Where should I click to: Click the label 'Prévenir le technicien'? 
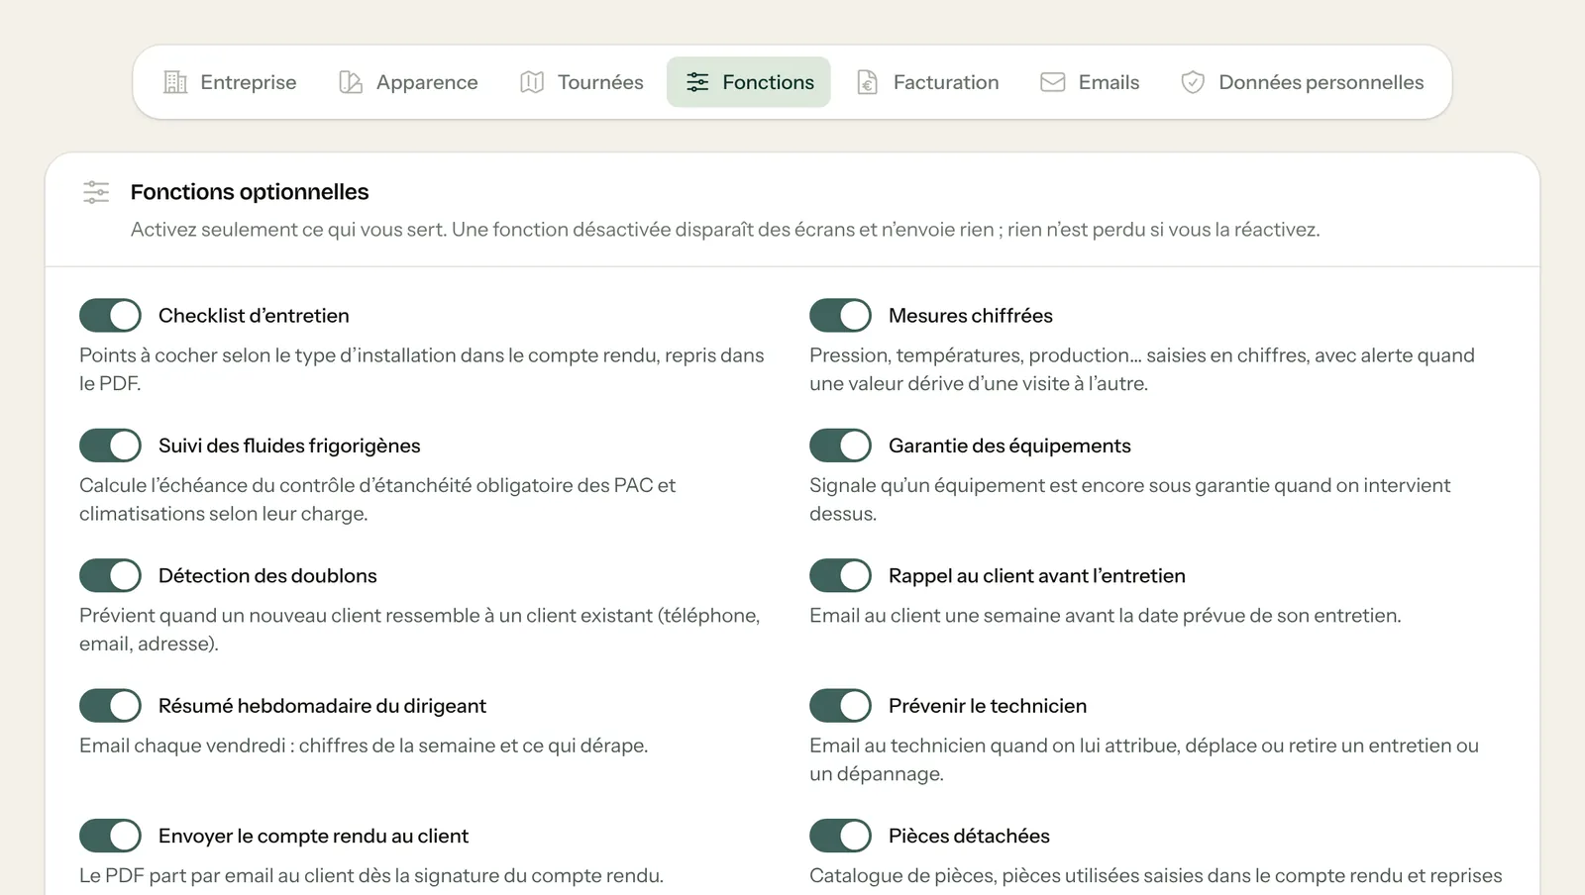click(988, 706)
